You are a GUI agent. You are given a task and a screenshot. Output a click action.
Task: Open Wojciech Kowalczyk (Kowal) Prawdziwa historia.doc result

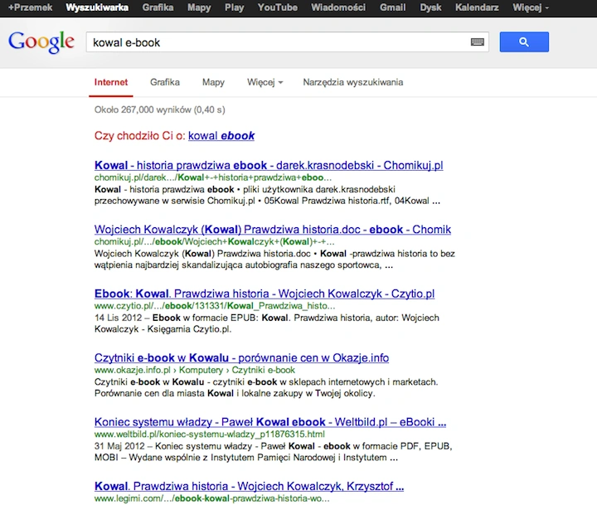tap(273, 229)
